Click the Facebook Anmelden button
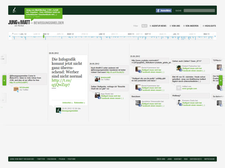This screenshot has width=225, height=168. 164,11
